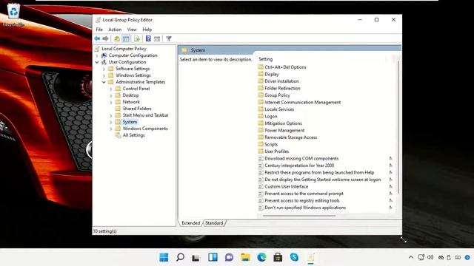Toggle Show/Hide Console Tree toolbar icon
The height and width of the screenshot is (266, 474).
[126, 38]
